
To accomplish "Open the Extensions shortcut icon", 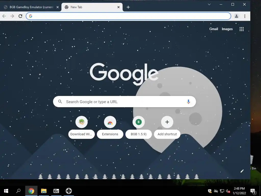I will pyautogui.click(x=110, y=122).
